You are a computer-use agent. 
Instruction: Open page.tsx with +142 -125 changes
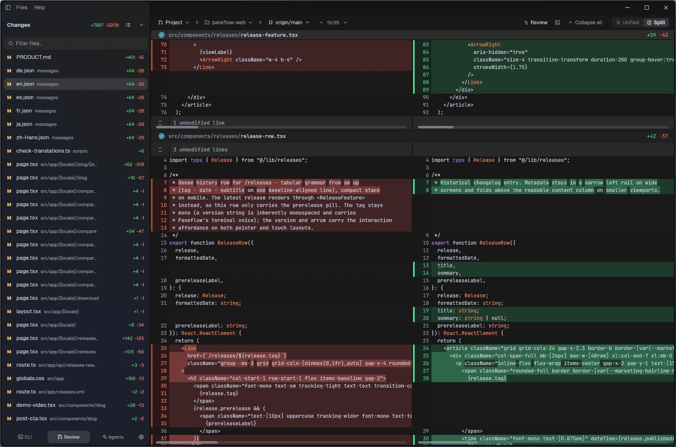click(75, 338)
